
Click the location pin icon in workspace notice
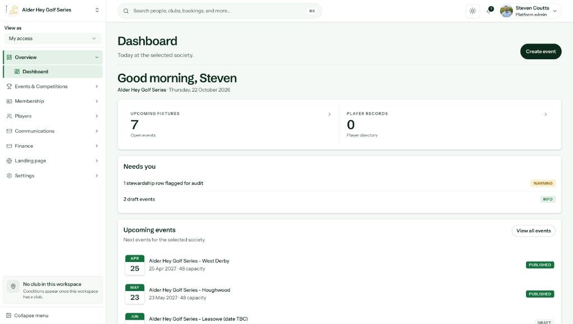click(x=13, y=287)
